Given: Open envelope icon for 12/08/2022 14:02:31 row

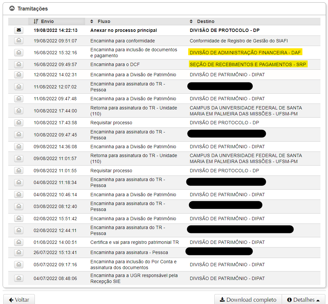Looking at the screenshot, I should (19, 75).
